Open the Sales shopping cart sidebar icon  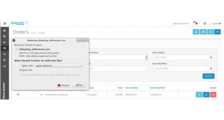tap(4, 48)
